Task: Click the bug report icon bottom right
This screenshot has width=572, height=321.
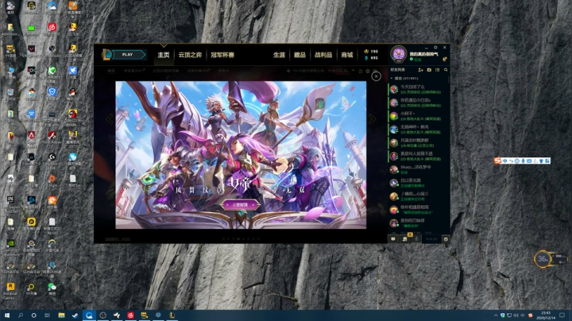Action: [446, 239]
